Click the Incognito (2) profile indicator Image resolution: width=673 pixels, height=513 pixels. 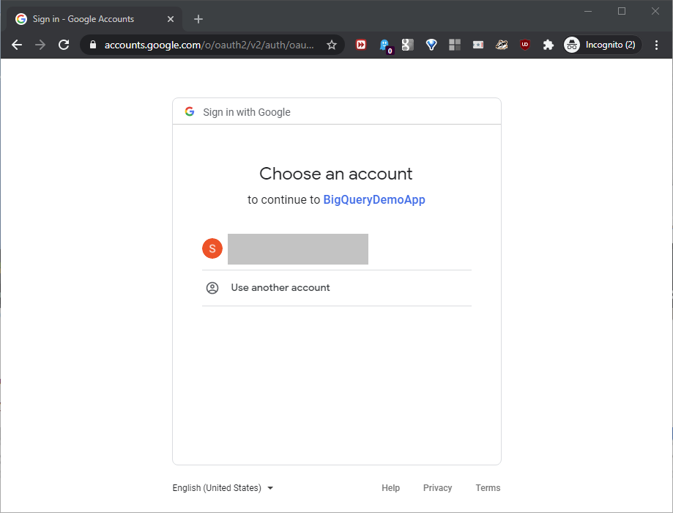(x=602, y=45)
